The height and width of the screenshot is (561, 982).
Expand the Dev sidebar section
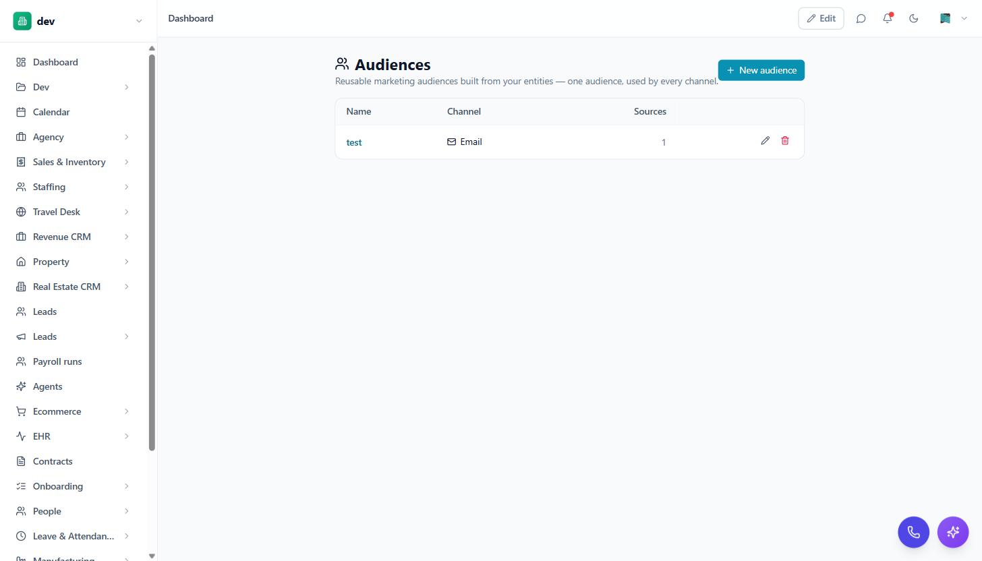click(126, 87)
